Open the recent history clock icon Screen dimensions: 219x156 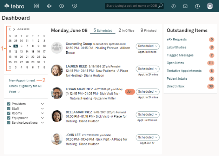tap(173, 6)
